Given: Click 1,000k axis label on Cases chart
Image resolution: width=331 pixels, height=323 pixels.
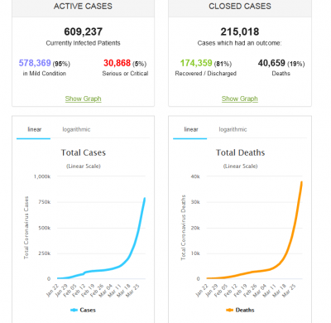Looking at the screenshot, I should coord(42,176).
